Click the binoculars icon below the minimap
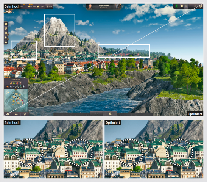This screenshot has height=182, width=207. pyautogui.click(x=16, y=114)
